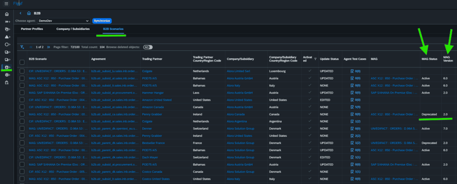Open test cases icon for Dach Mayer row
The image size is (457, 184).
pyautogui.click(x=352, y=157)
